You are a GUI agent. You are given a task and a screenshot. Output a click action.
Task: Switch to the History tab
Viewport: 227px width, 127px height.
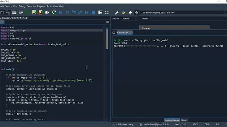pyautogui.click(x=184, y=120)
